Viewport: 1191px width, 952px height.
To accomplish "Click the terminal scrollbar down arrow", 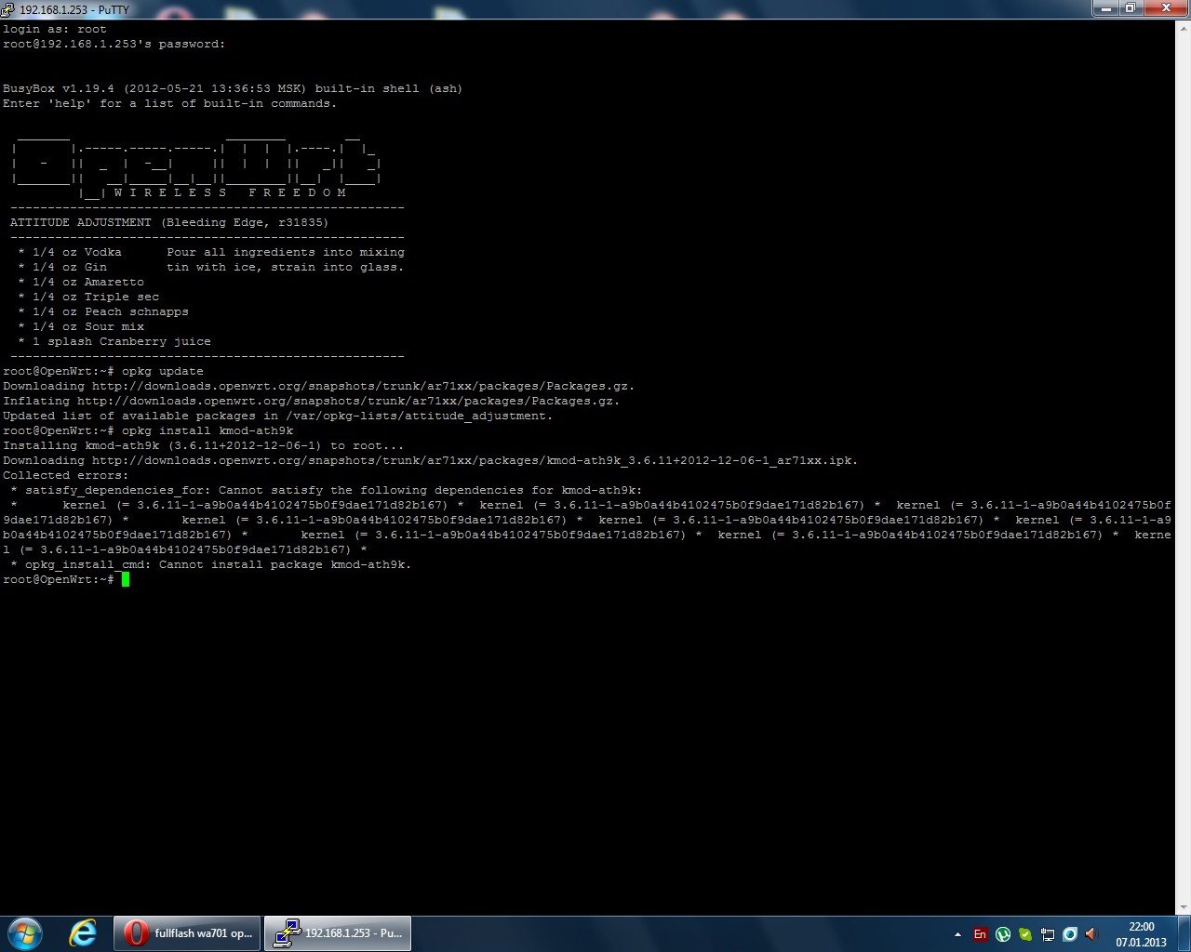I will point(1182,908).
